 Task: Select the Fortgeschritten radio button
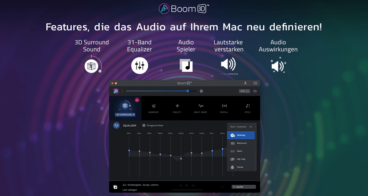144,125
